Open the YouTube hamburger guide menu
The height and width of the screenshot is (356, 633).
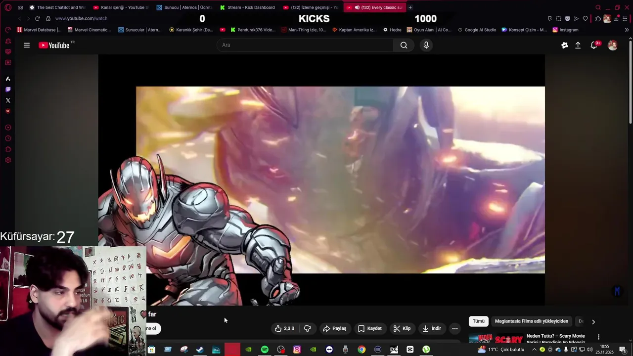coord(27,45)
